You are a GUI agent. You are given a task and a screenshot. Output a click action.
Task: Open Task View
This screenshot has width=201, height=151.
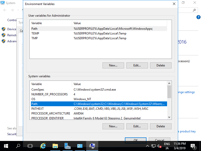(x=30, y=146)
